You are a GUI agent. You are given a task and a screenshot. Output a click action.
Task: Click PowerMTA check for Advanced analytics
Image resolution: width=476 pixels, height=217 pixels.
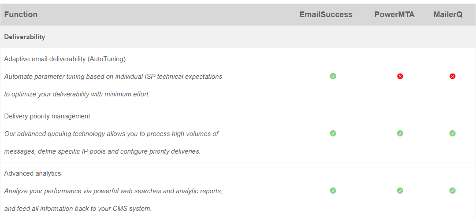coord(400,191)
